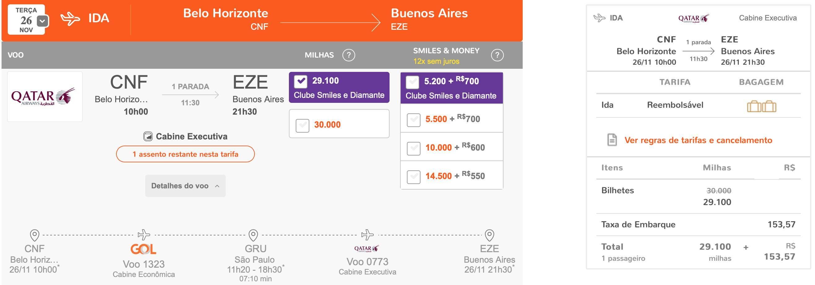Image resolution: width=815 pixels, height=285 pixels.
Task: Click the help icon beside SMILES & MONEY
Action: 497,55
